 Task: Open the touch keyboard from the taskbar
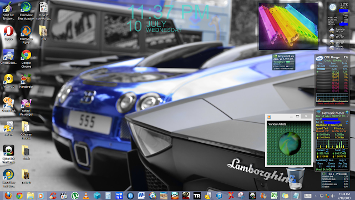coord(308,196)
